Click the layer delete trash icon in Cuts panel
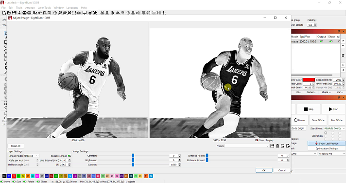Screen dimensions: 346x183 click(343, 55)
